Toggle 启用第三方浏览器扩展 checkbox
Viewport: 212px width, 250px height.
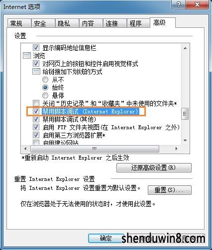click(36, 135)
